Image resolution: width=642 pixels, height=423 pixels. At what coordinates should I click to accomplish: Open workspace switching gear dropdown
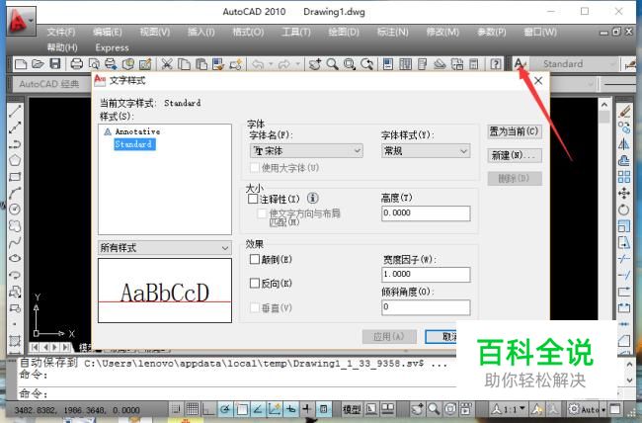point(586,409)
